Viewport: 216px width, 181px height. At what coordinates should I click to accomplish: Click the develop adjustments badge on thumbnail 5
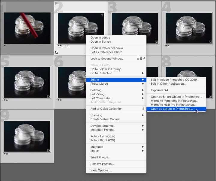[49, 96]
